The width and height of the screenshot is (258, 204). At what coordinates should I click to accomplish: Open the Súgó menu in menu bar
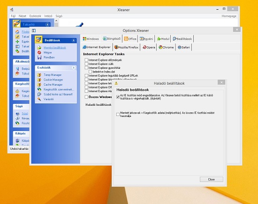click(x=59, y=16)
